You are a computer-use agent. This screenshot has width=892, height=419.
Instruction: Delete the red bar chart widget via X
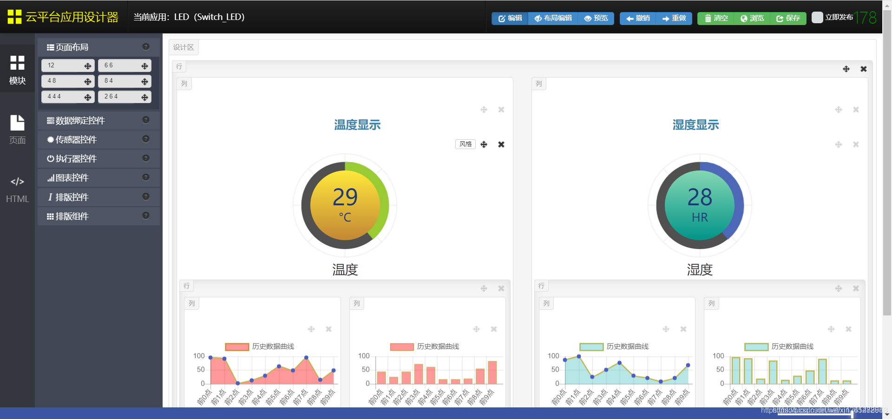pyautogui.click(x=493, y=329)
